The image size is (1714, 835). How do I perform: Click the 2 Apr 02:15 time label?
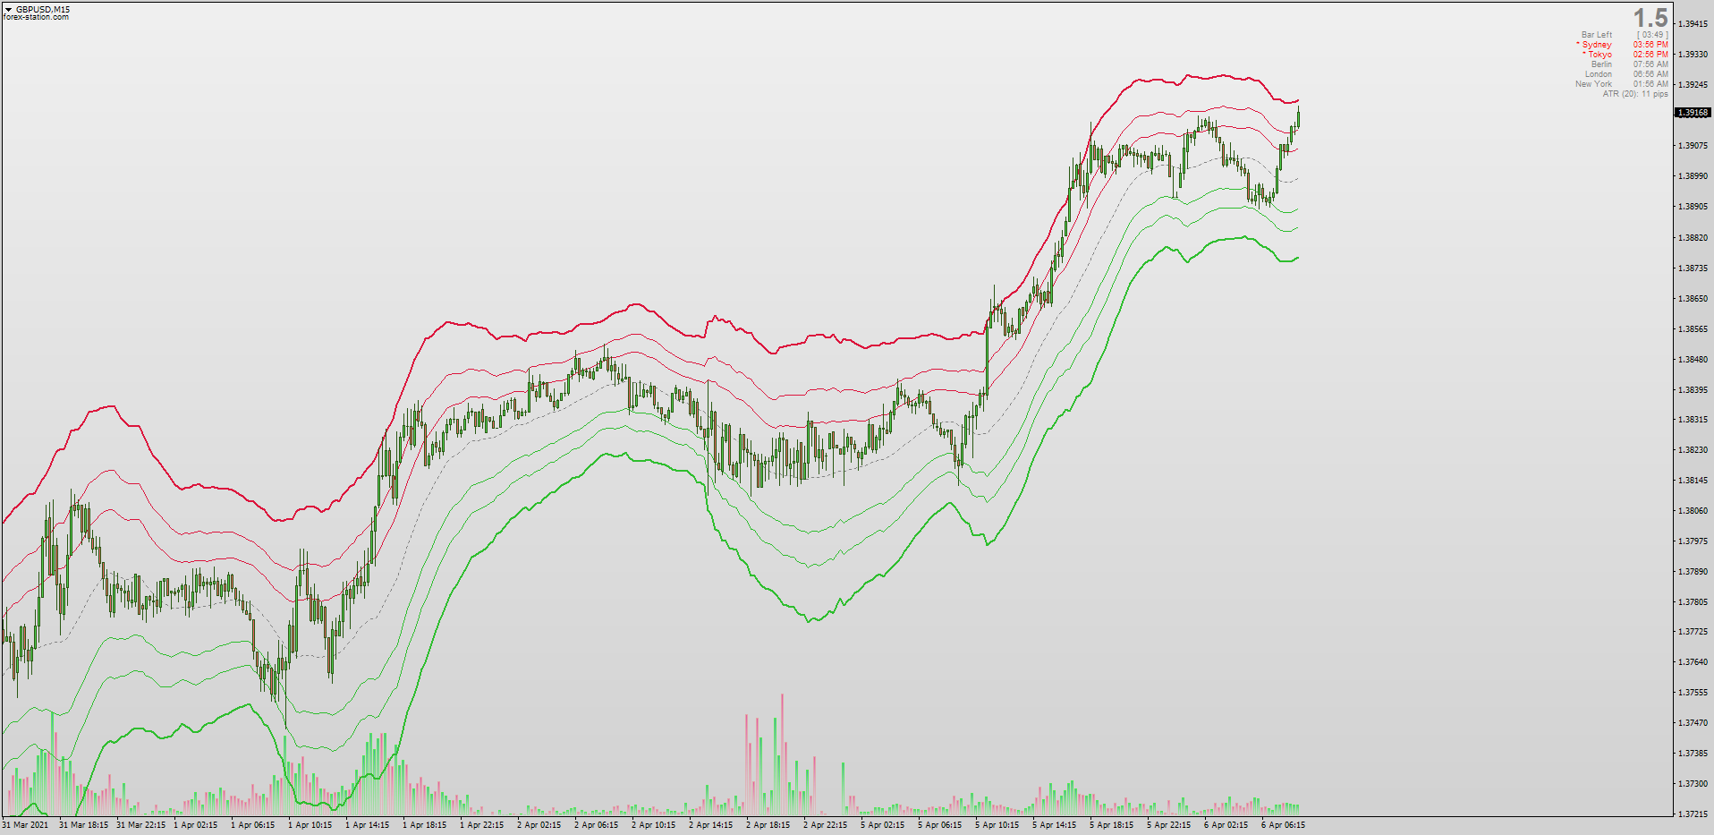pos(539,825)
